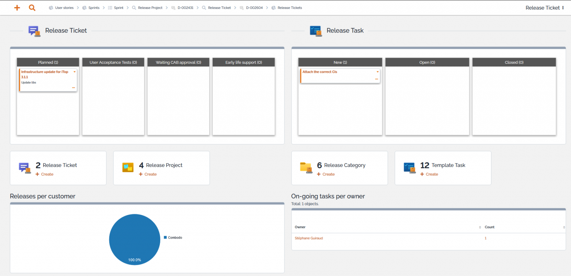Click the Combodo blue legend swatch
The image size is (571, 276).
pos(165,237)
